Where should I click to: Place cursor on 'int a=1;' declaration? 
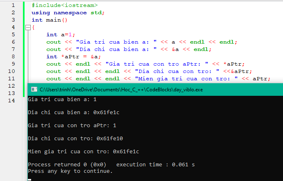click(x=61, y=35)
